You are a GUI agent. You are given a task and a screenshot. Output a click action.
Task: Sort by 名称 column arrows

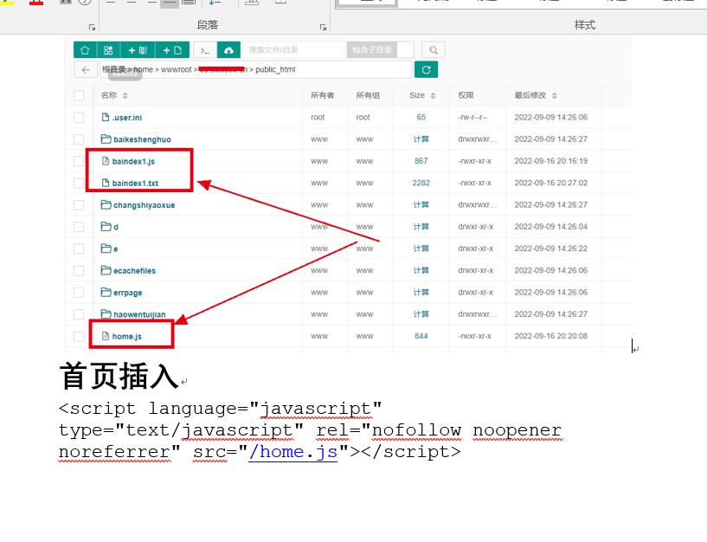(125, 96)
